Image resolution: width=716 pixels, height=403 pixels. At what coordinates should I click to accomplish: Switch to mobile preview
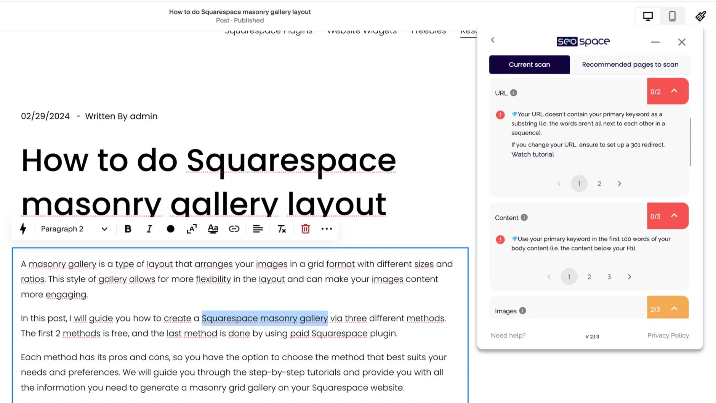(673, 16)
